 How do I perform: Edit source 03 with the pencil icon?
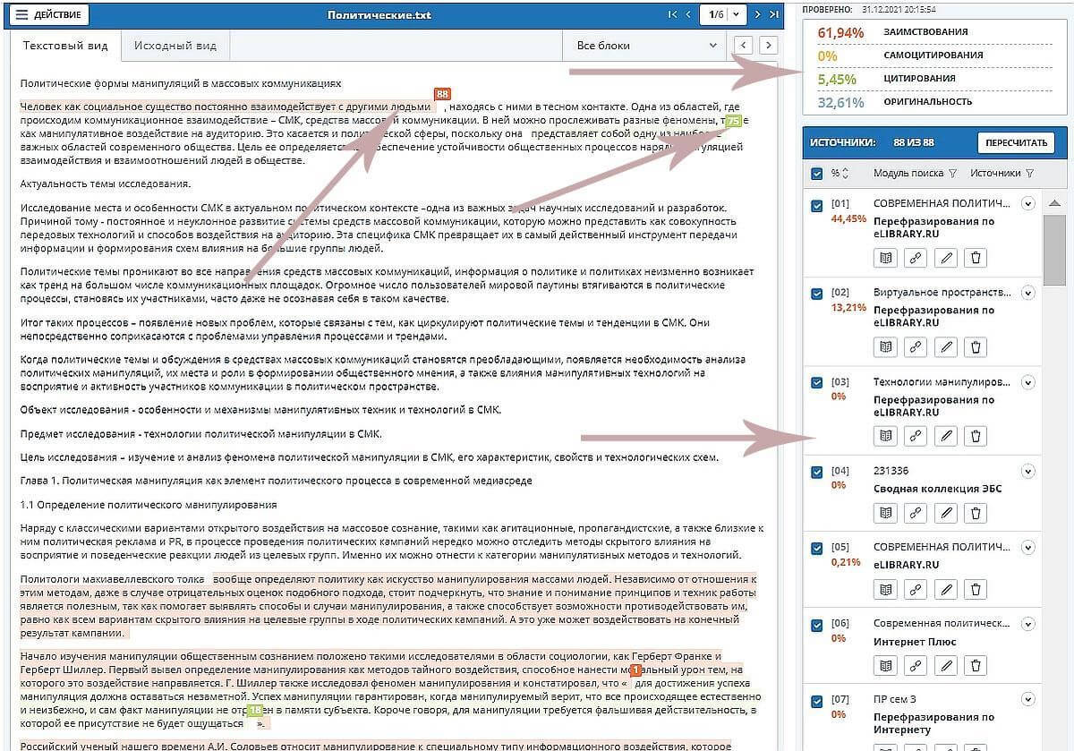[945, 436]
